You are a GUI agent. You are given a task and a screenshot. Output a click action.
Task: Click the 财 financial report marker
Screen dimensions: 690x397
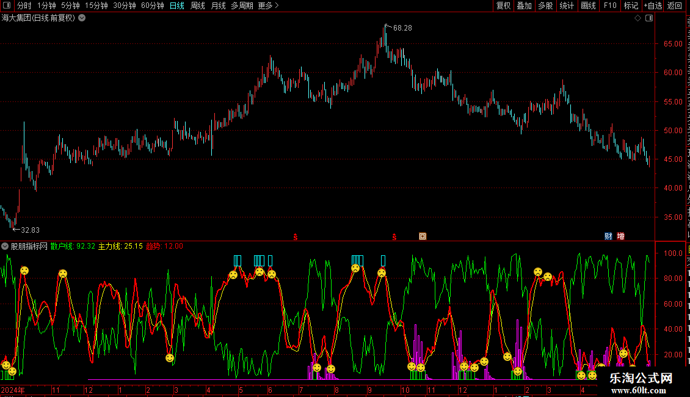pos(608,236)
